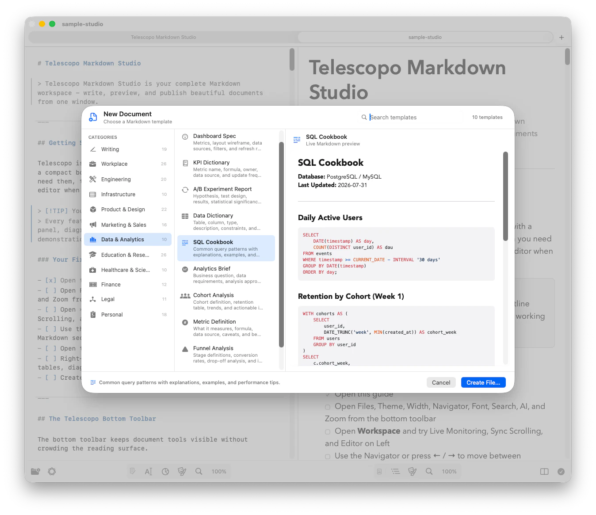Image resolution: width=596 pixels, height=515 pixels.
Task: Click the Data & Analytics chart icon
Action: [x=93, y=240]
